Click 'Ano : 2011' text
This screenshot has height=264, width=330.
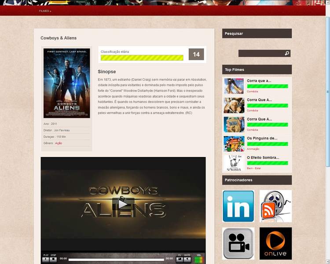(x=50, y=124)
